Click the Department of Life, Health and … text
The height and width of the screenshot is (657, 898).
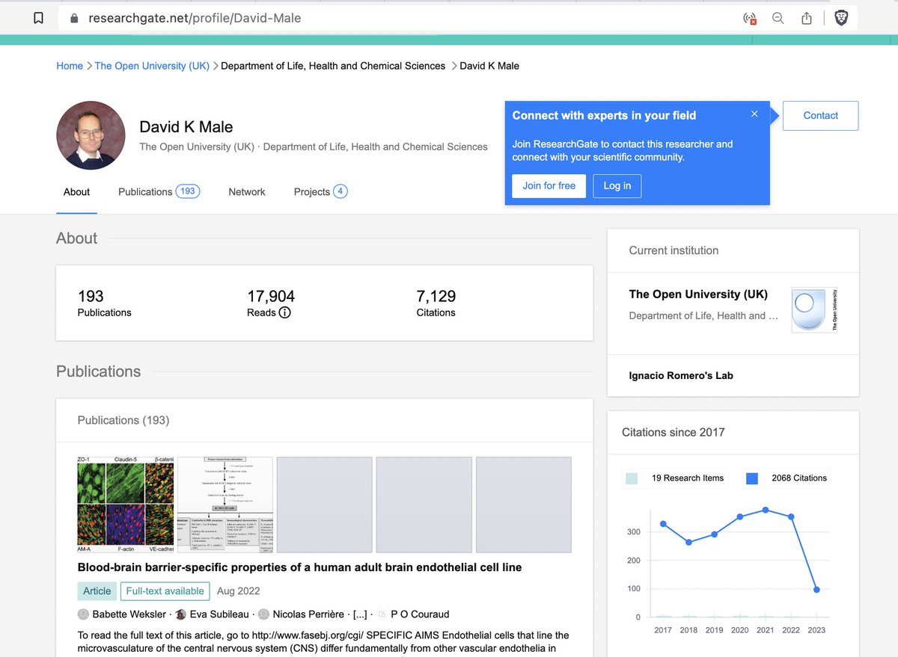point(703,315)
